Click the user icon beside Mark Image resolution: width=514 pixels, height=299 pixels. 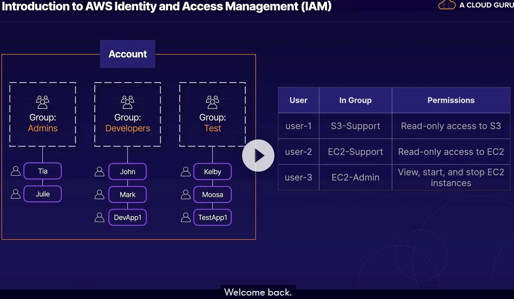click(99, 195)
